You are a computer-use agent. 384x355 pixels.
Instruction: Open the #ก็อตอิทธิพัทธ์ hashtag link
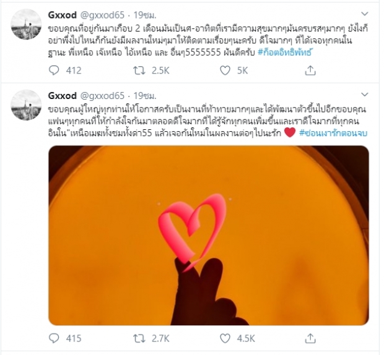(284, 53)
